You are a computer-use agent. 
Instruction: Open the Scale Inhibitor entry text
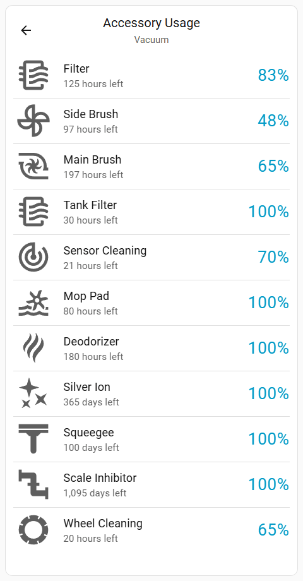(x=100, y=478)
